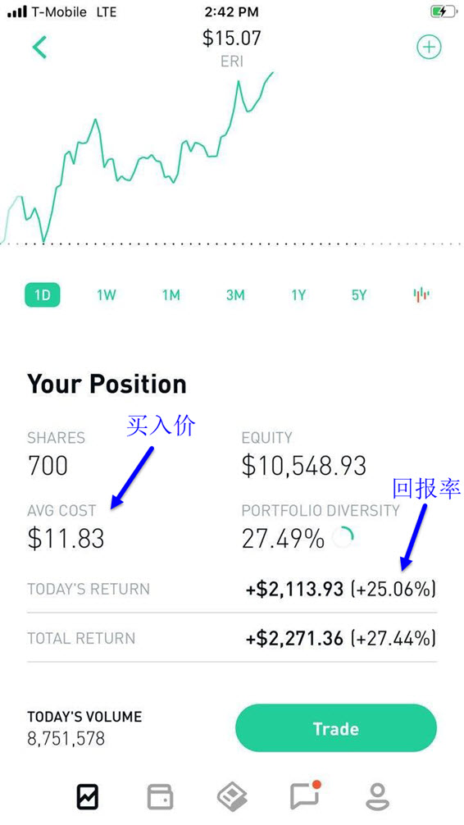Screen dimensions: 464x825
Task: Select the 1M chart range
Action: click(x=171, y=295)
